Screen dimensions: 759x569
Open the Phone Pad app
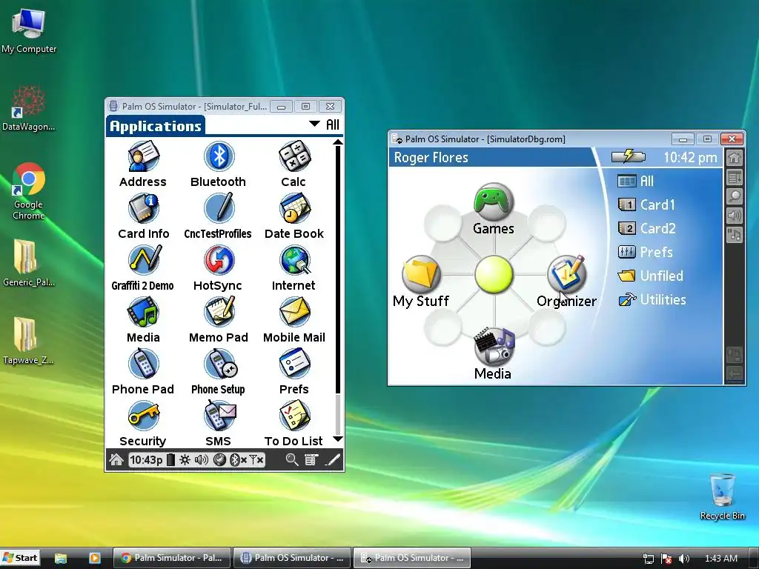coord(143,372)
